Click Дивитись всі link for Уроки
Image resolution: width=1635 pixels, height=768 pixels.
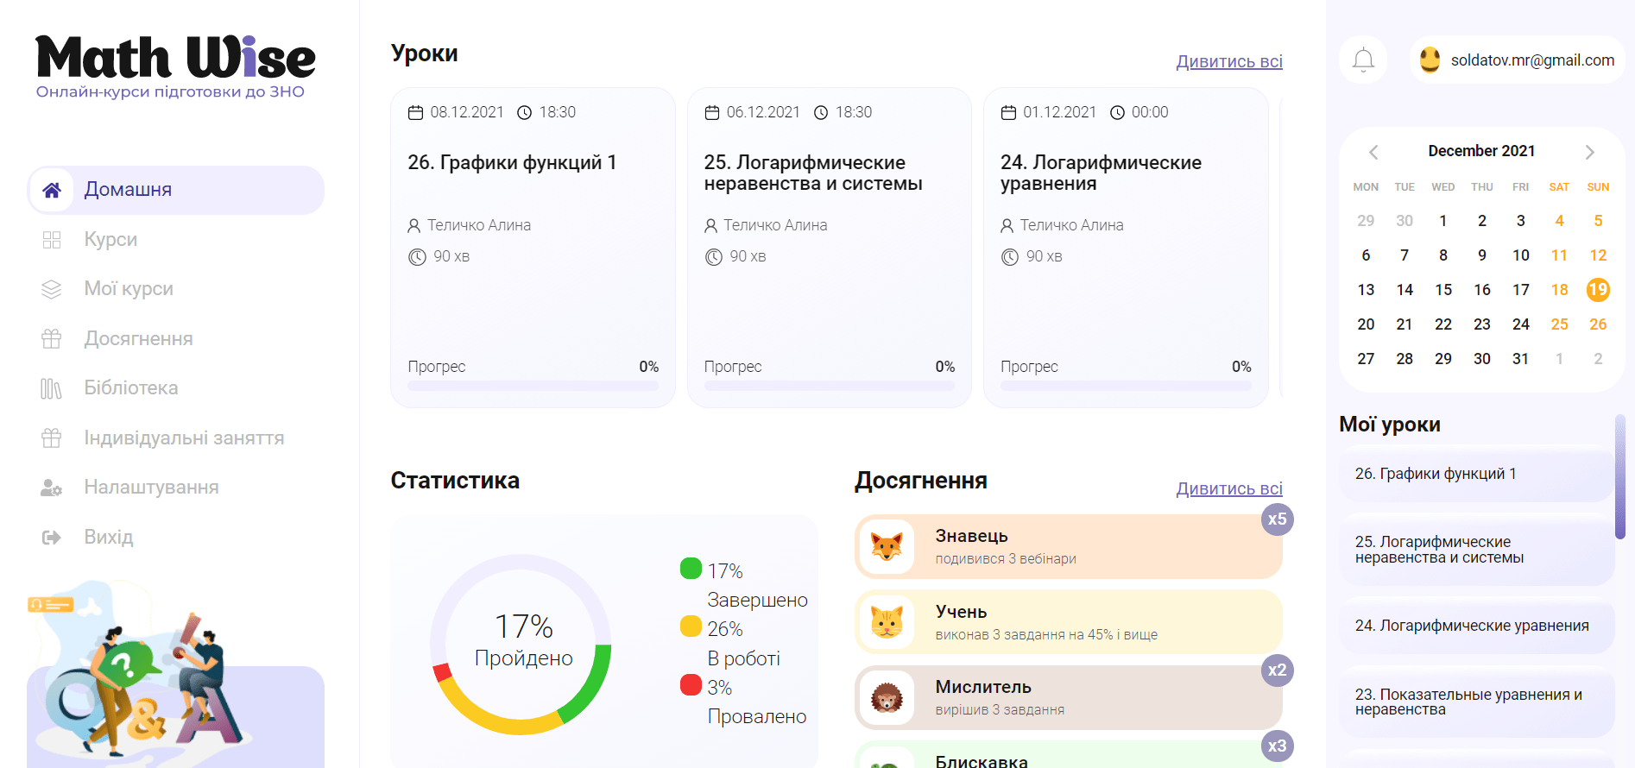(x=1229, y=61)
